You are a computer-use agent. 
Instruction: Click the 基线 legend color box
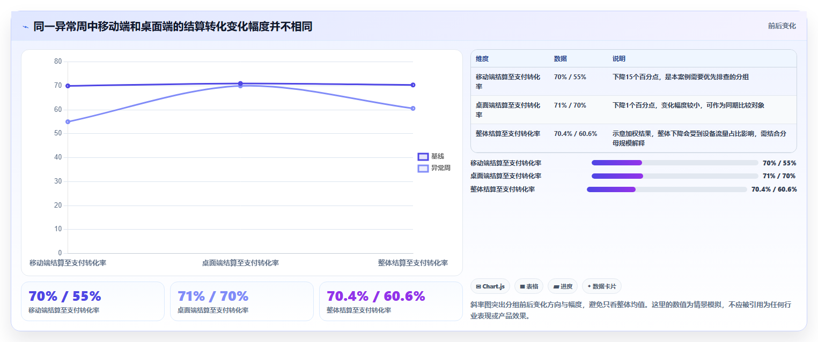(x=423, y=156)
